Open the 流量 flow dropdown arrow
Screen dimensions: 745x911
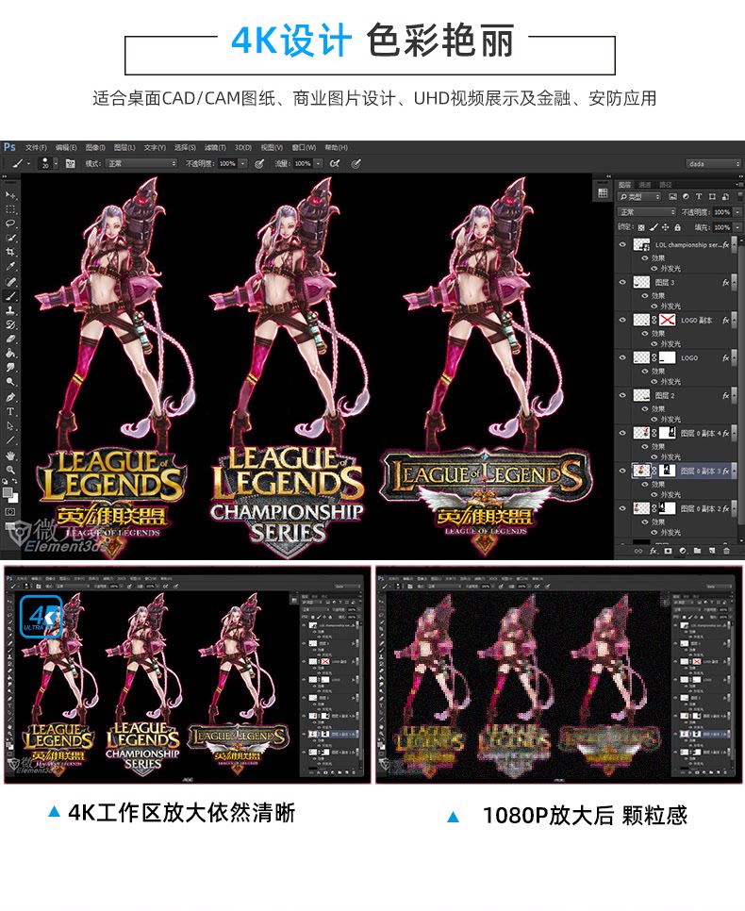pyautogui.click(x=318, y=164)
